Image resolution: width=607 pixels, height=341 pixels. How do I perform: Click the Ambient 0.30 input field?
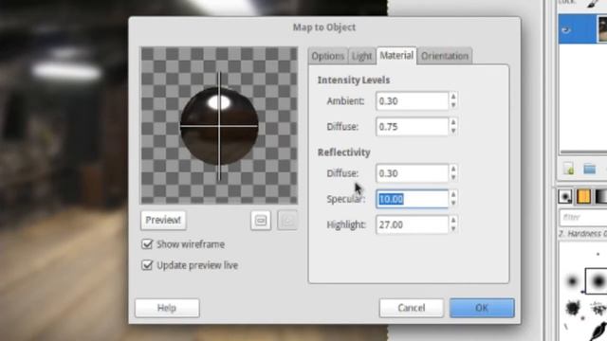coord(412,101)
